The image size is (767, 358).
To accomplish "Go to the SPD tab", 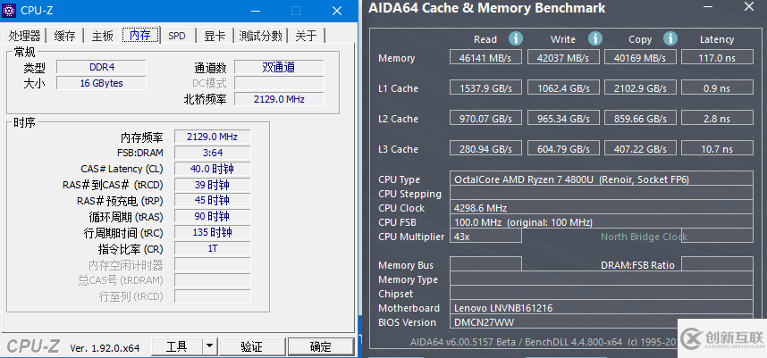I will [177, 36].
